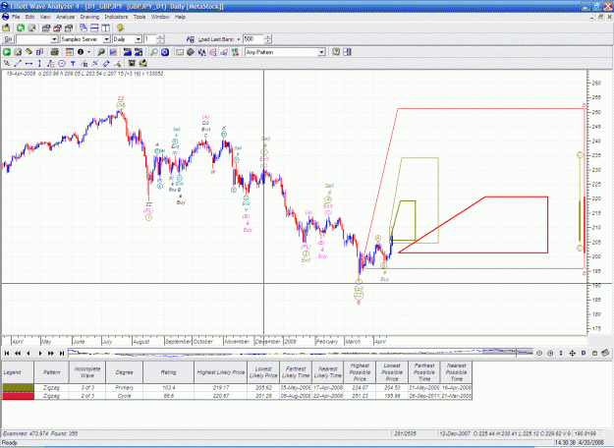Step back one bar playback button
This screenshot has height=448, width=614.
(x=28, y=354)
